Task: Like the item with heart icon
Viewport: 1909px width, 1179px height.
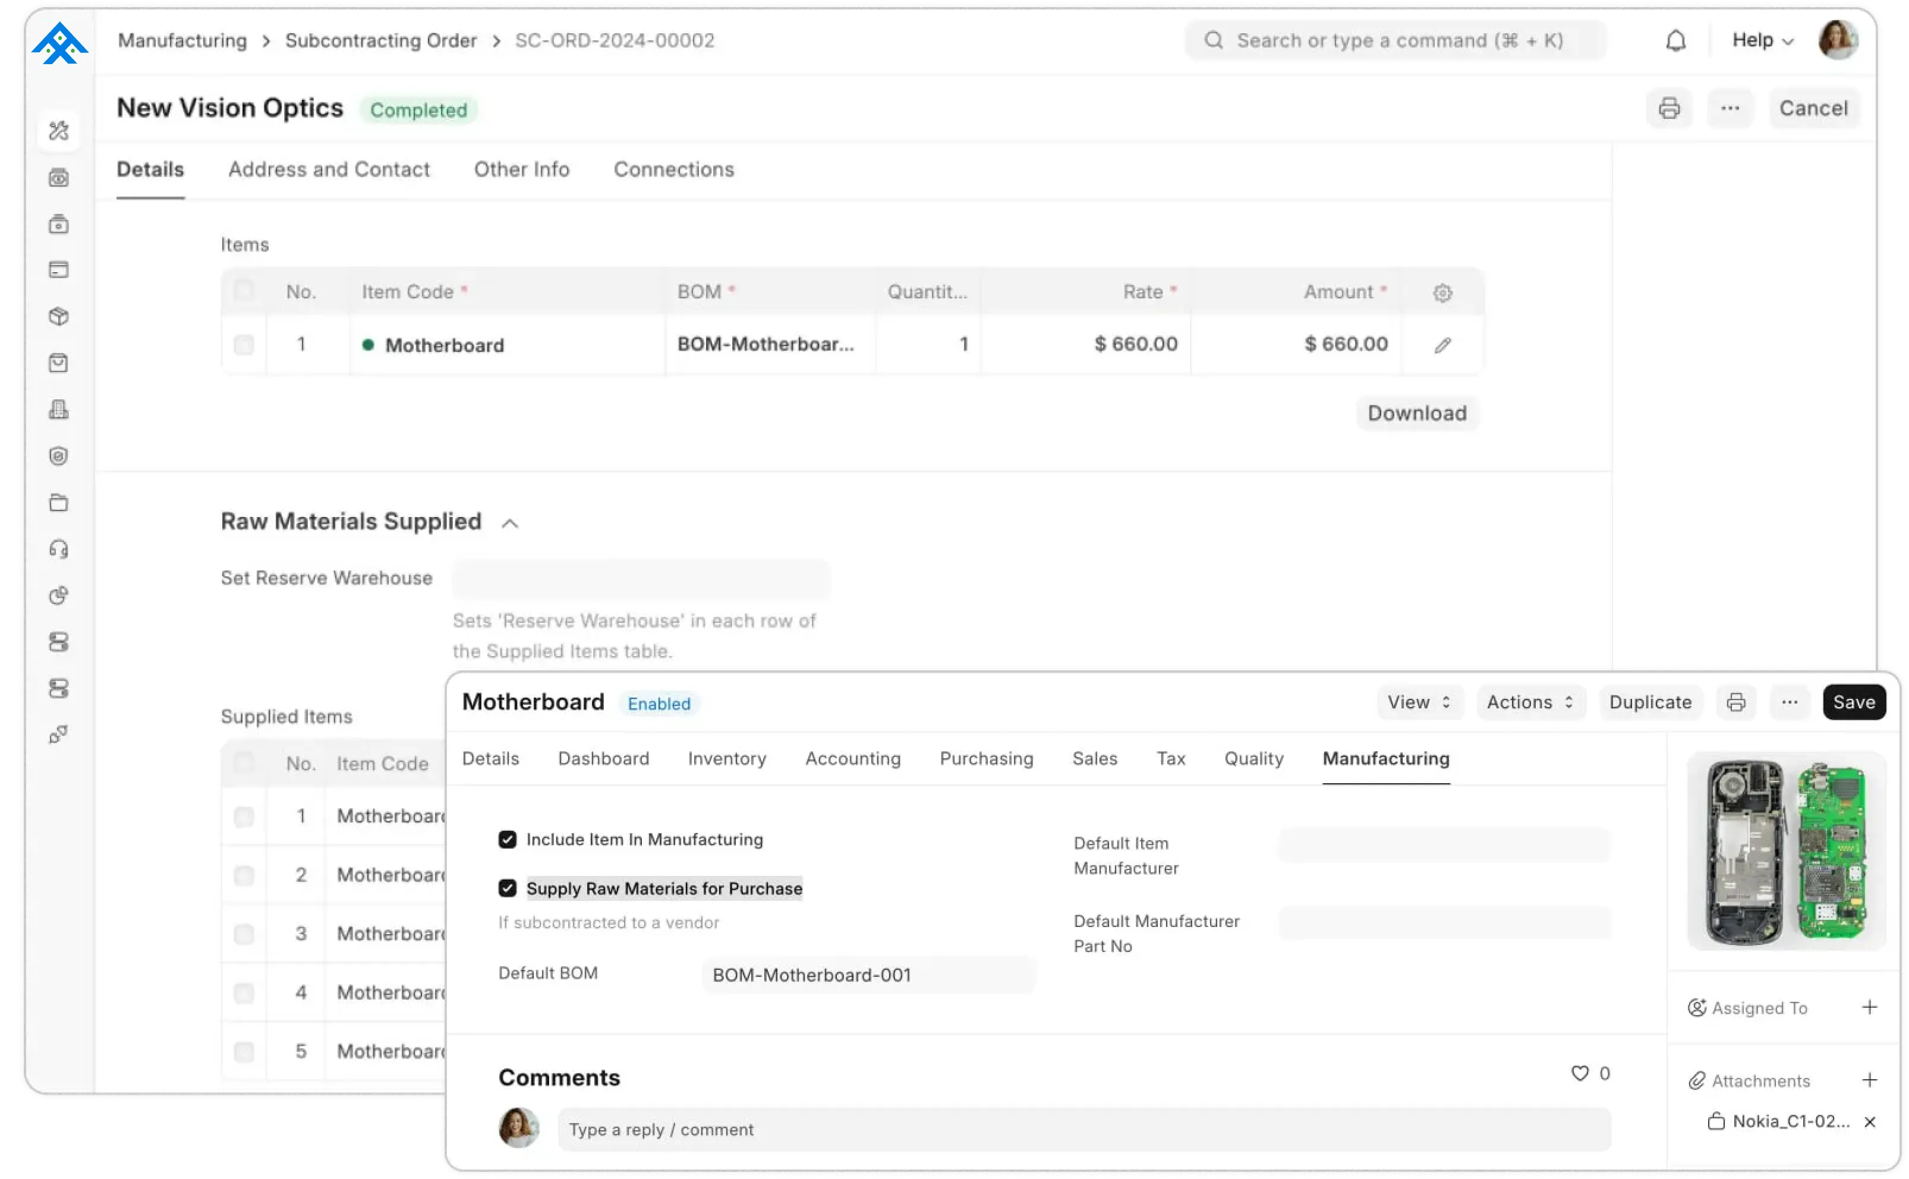Action: tap(1579, 1073)
